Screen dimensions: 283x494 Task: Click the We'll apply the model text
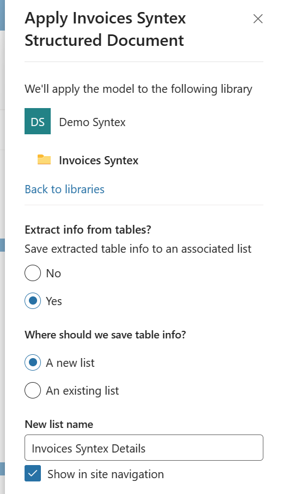pyautogui.click(x=138, y=89)
